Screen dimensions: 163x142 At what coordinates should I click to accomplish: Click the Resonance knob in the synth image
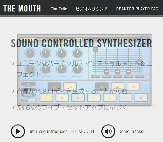[46, 53]
